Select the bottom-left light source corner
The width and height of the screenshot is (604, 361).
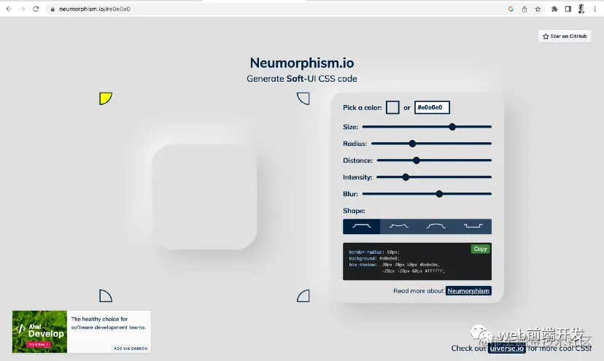(x=106, y=295)
